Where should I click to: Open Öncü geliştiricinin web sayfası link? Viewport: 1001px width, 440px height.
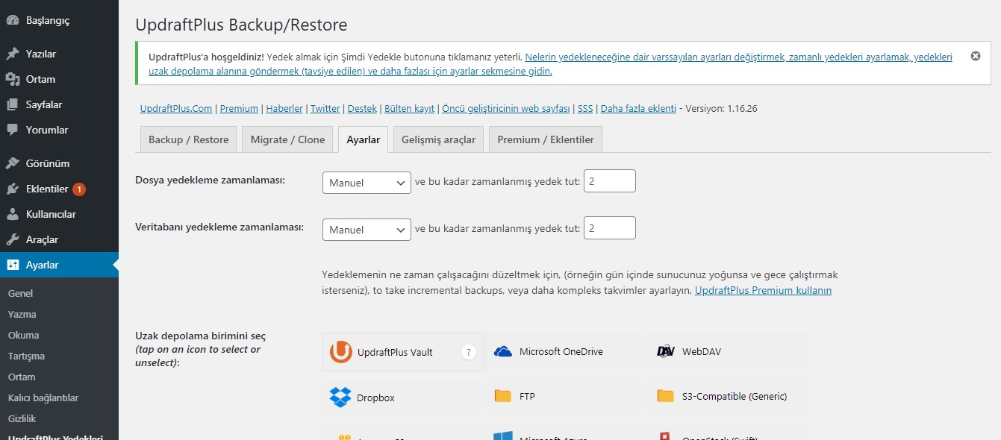pos(506,108)
